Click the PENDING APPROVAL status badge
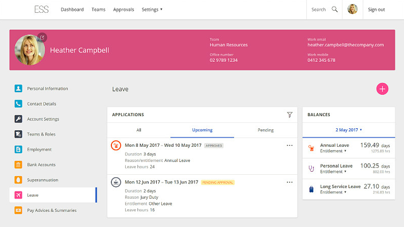The height and width of the screenshot is (227, 404). 218,183
